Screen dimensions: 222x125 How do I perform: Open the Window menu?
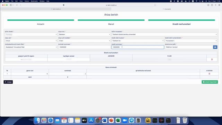click(x=42, y=1)
